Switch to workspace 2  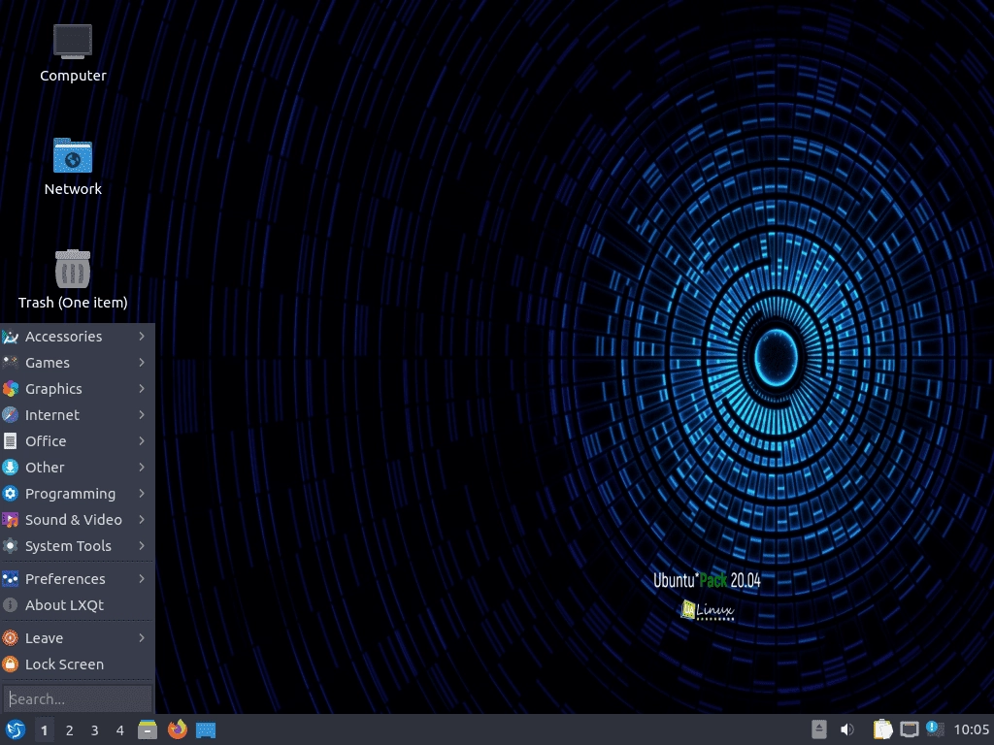click(69, 730)
